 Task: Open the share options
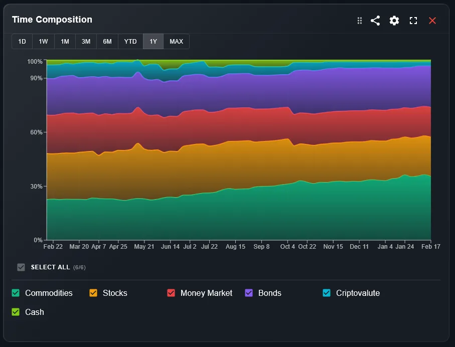pyautogui.click(x=375, y=21)
